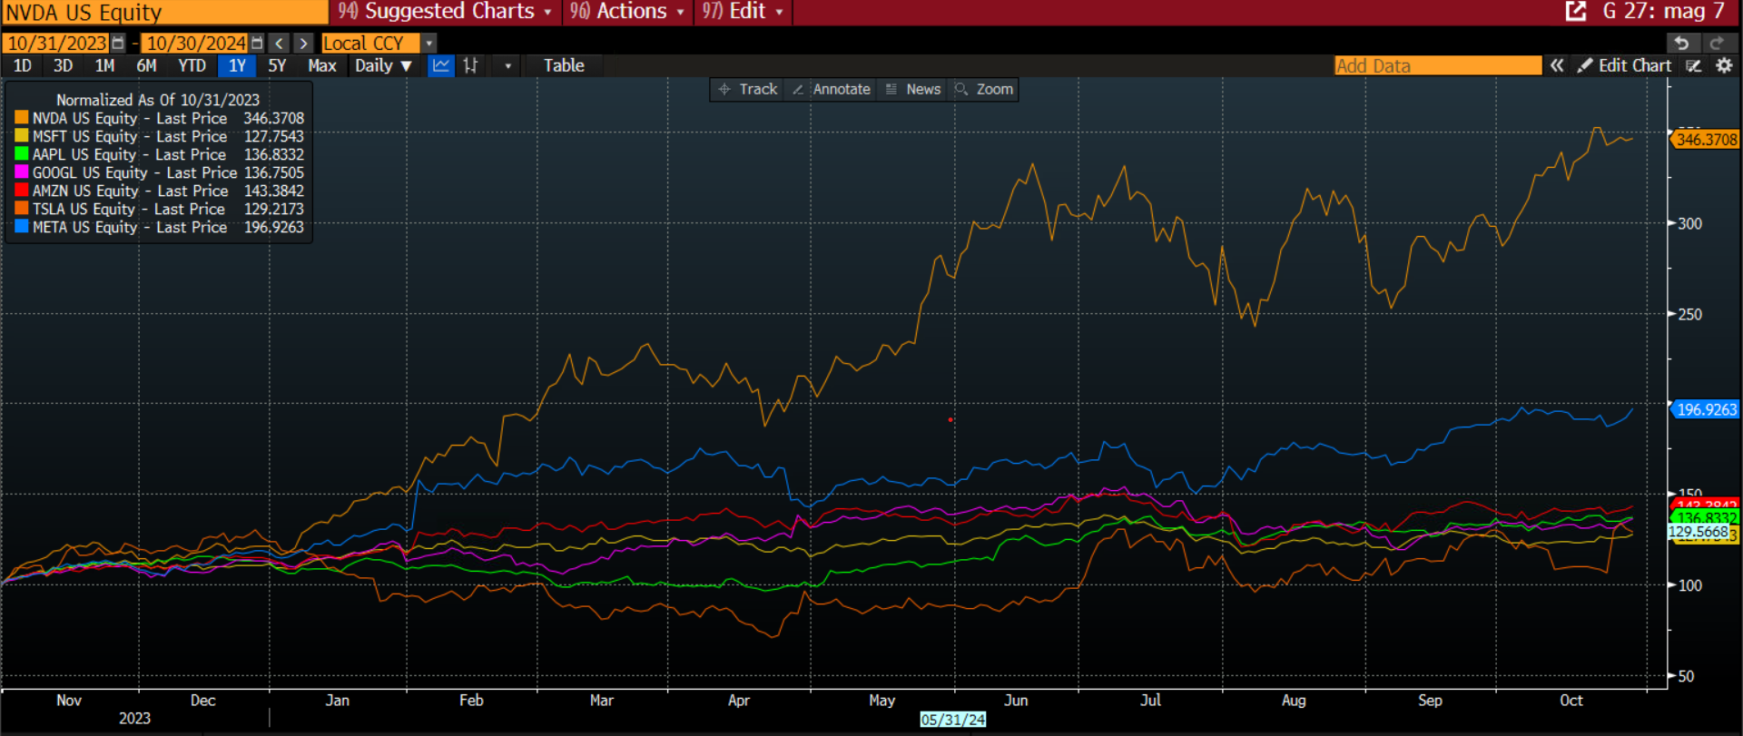Shift date range forward with right arrow
Viewport: 1743px width, 736px height.
304,43
